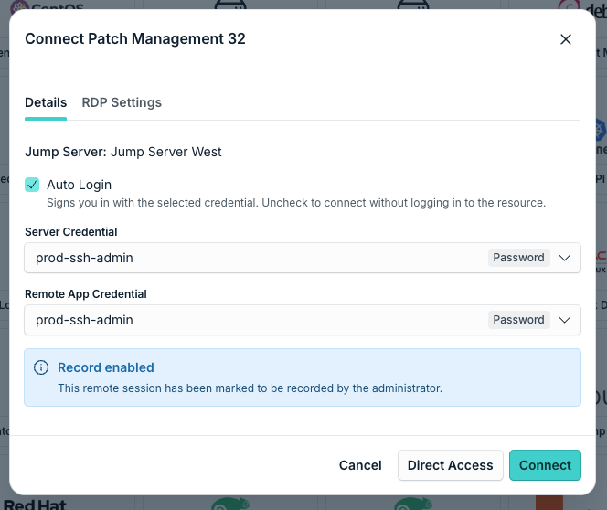Screen dimensions: 607x510
Task: Open the Server Credential dropdown
Action: [303, 258]
